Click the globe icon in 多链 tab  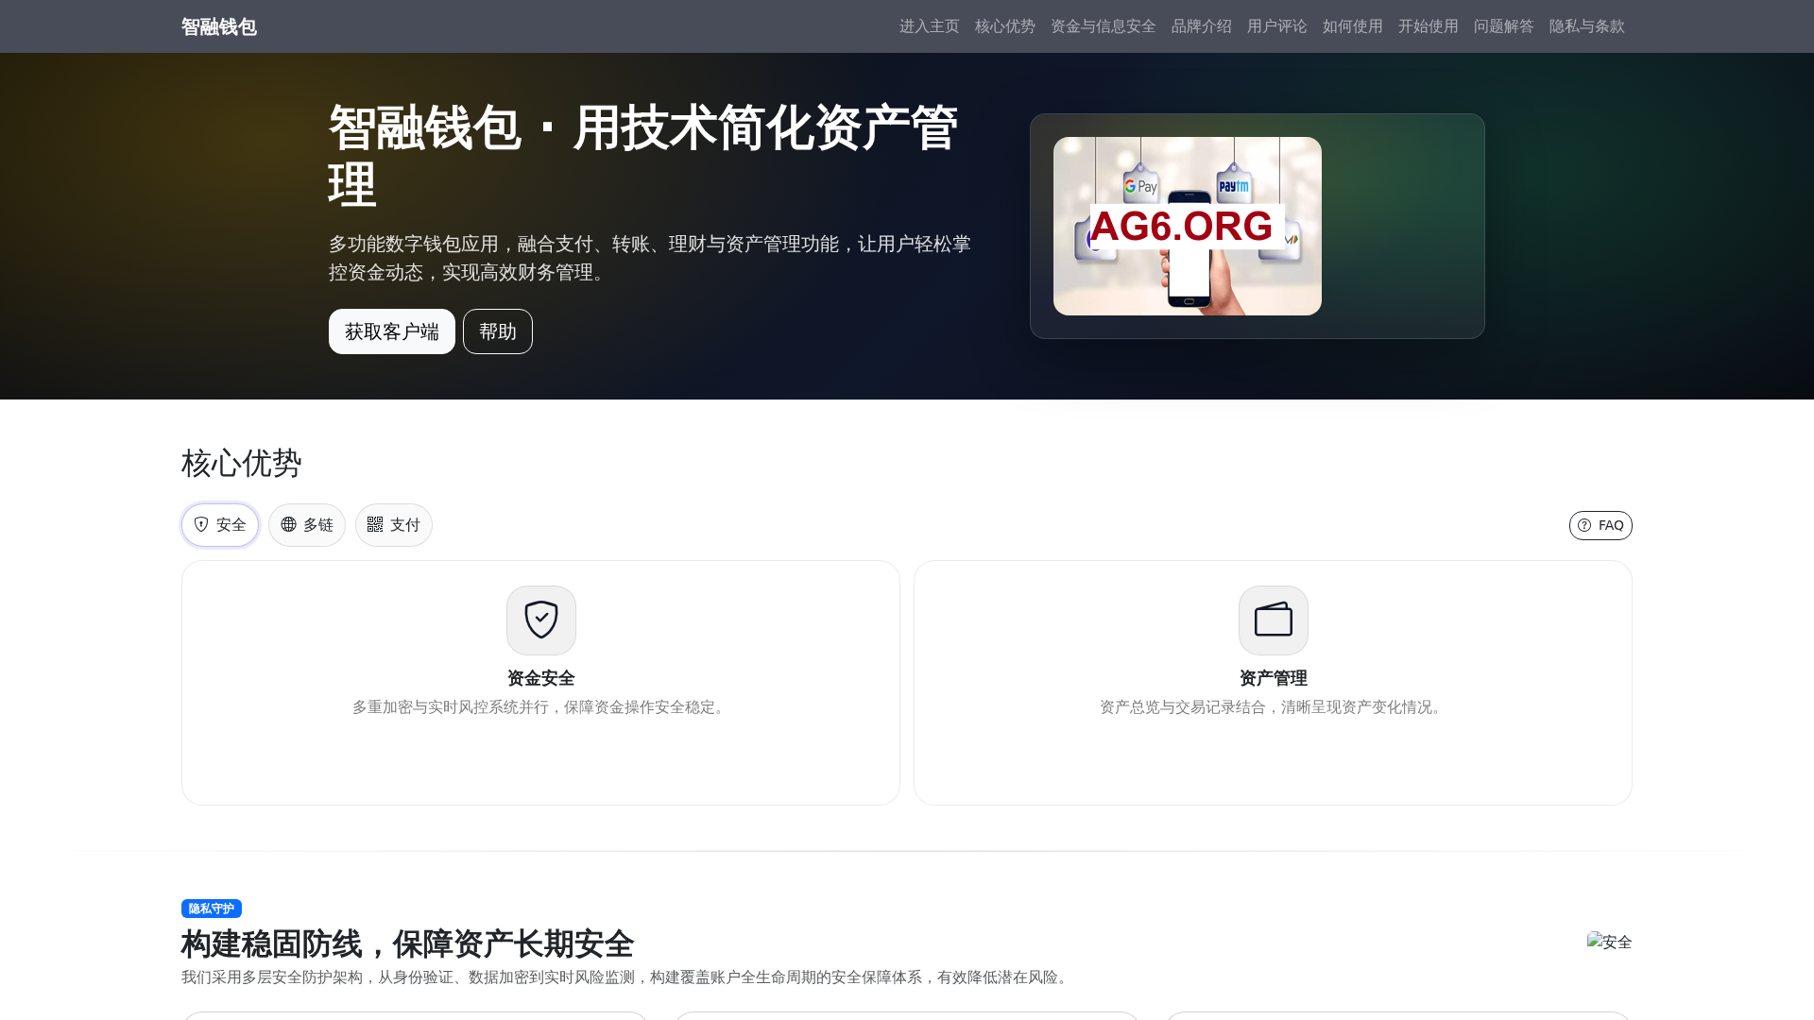pyautogui.click(x=288, y=524)
